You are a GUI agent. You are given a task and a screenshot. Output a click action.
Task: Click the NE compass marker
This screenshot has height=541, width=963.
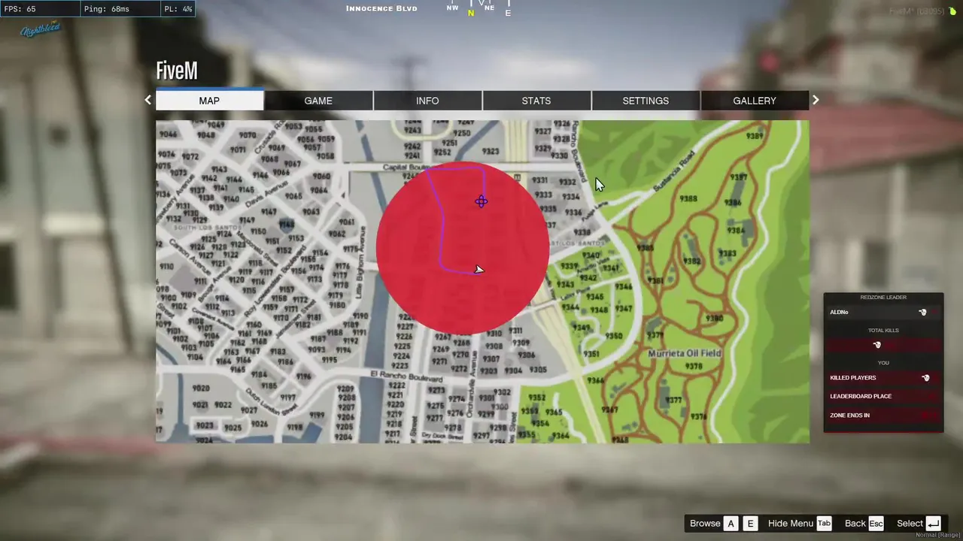point(490,8)
